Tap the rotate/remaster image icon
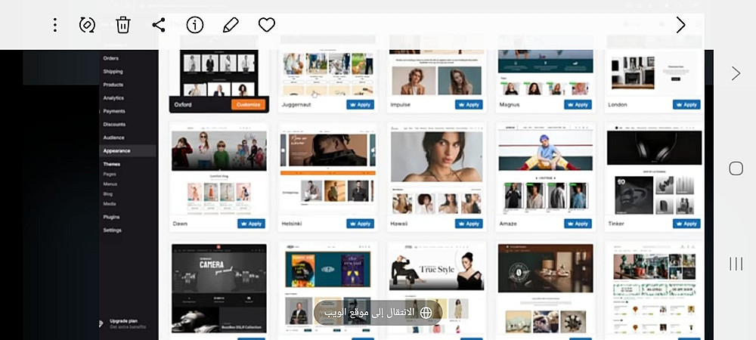The height and width of the screenshot is (340, 756). pos(87,25)
